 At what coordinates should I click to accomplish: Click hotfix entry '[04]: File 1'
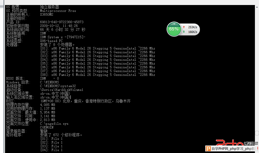pos(51,150)
